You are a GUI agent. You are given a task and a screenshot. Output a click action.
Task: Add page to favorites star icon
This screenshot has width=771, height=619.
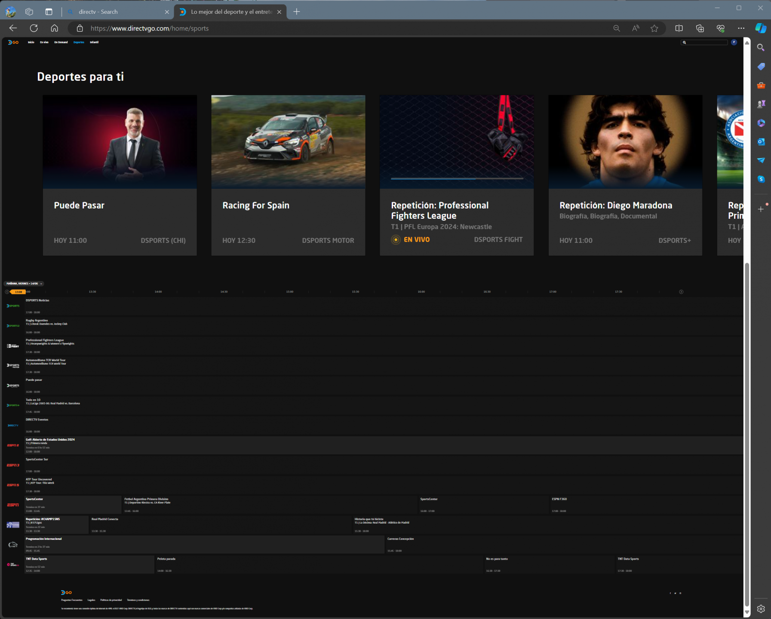654,28
